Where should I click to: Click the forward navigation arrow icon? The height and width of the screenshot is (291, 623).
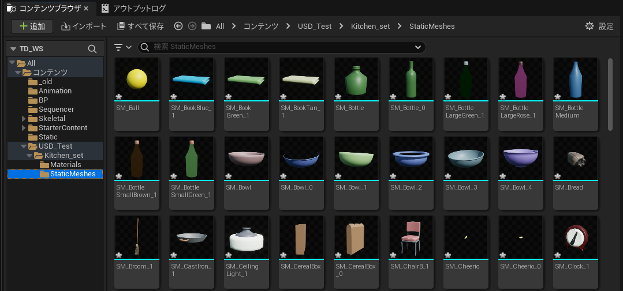pyautogui.click(x=192, y=26)
